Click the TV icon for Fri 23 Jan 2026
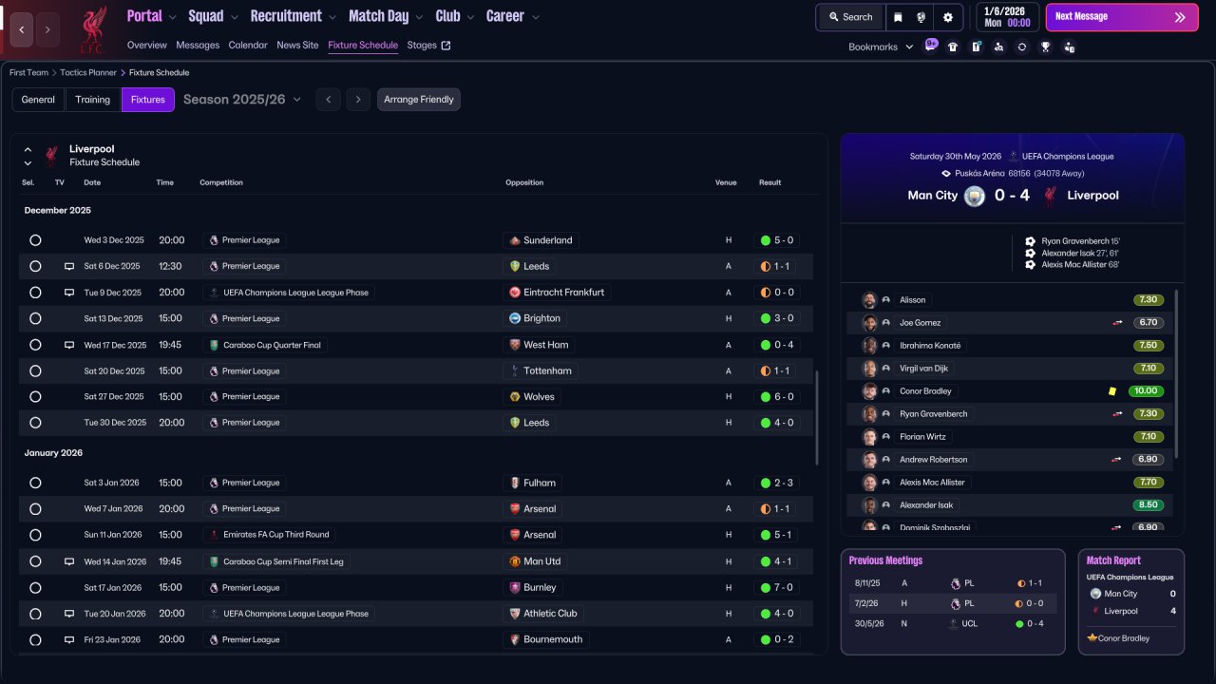Image resolution: width=1216 pixels, height=684 pixels. pos(69,639)
